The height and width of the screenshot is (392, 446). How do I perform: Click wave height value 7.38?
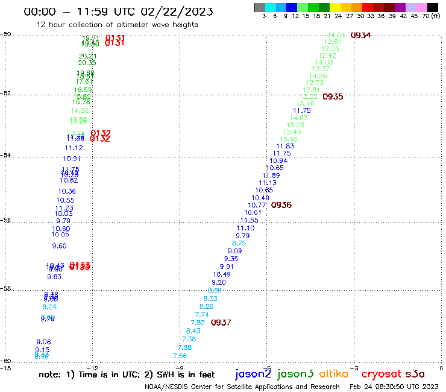pos(189,339)
